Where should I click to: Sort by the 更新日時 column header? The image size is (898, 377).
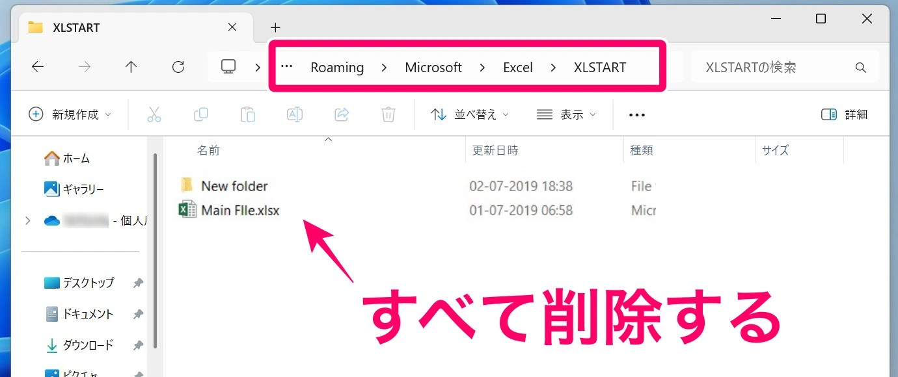[495, 150]
